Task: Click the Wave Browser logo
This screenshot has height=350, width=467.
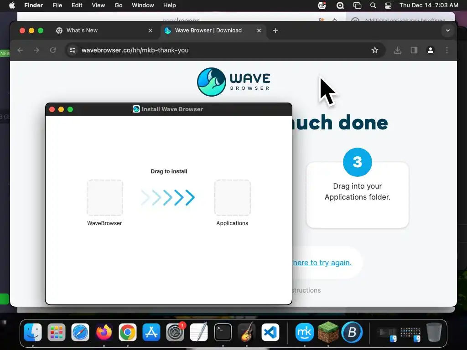Action: (x=233, y=82)
